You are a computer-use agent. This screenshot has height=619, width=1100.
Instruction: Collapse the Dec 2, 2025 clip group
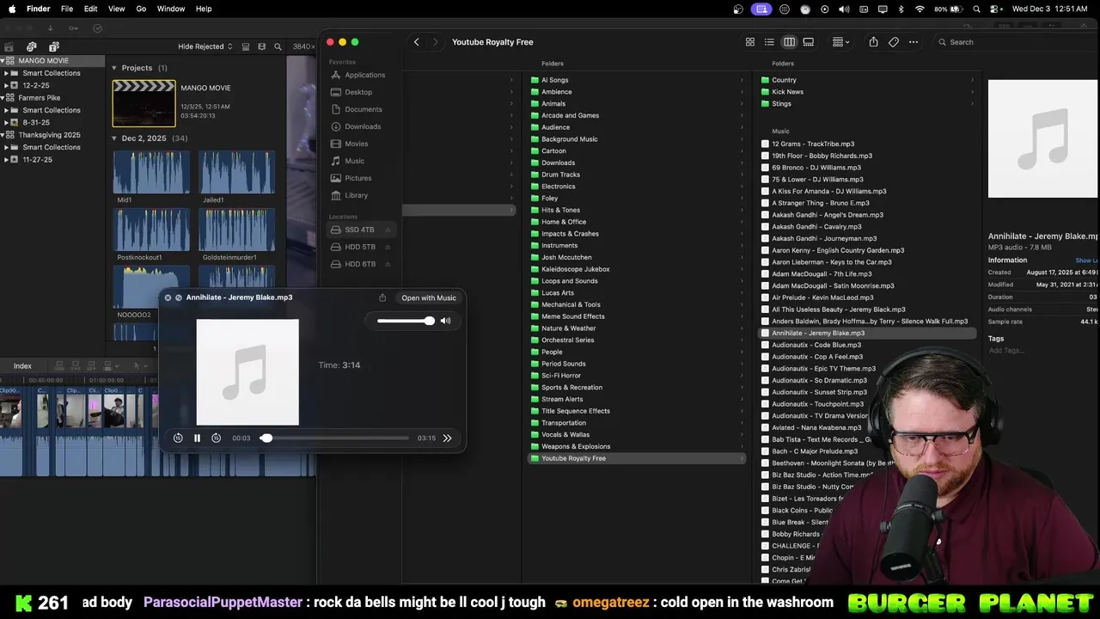pyautogui.click(x=114, y=138)
